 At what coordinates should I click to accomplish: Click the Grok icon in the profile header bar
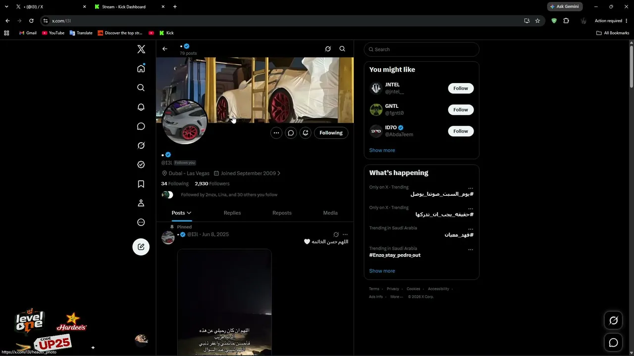point(328,49)
